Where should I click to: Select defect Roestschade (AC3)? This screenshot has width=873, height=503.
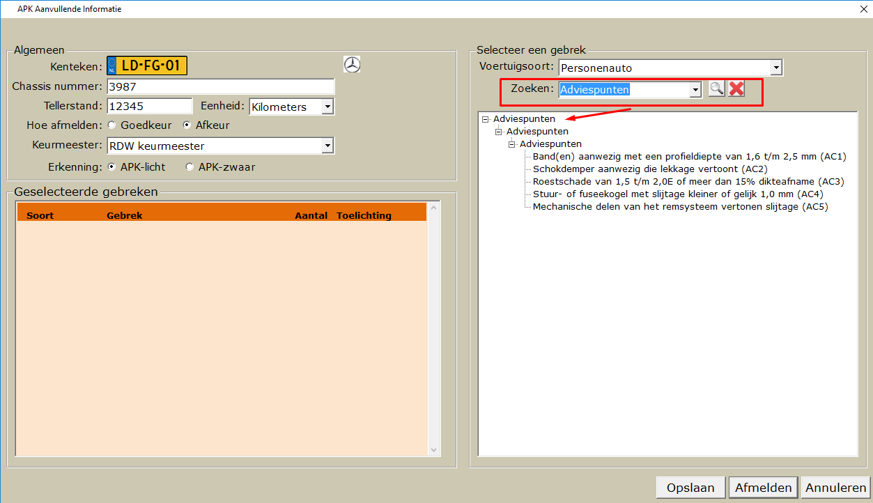point(688,182)
